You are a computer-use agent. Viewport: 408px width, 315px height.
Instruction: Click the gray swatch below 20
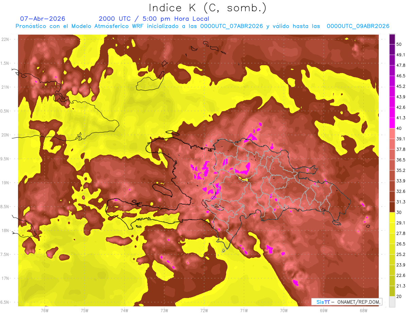[392, 301]
